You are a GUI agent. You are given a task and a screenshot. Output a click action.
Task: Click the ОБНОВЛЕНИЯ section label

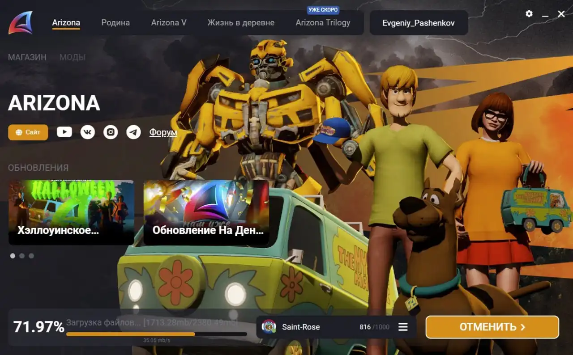click(x=38, y=168)
